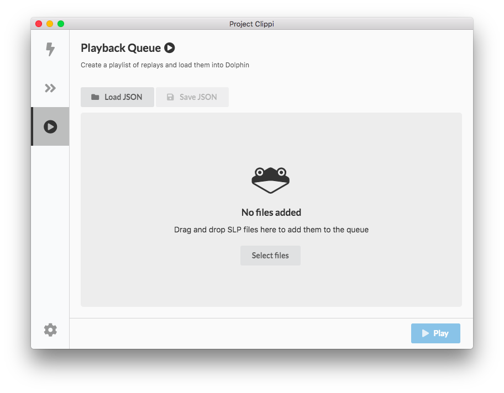This screenshot has width=504, height=393.
Task: Select the Playback Queue sidebar tab
Action: tap(50, 126)
